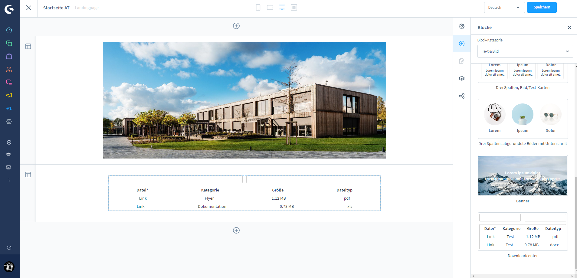
Task: Open the Content sidebar icon
Action: [x=9, y=82]
